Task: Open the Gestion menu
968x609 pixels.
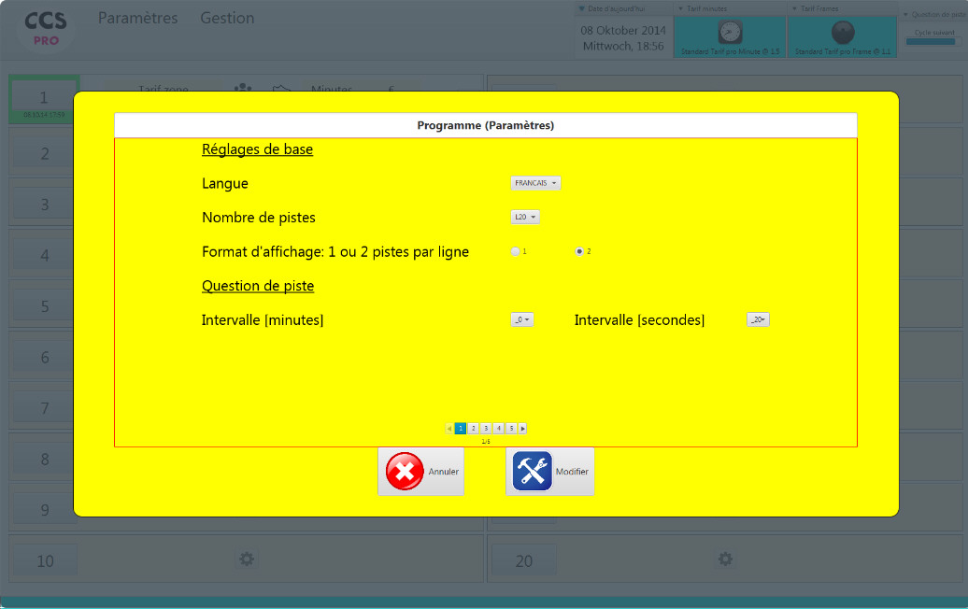Action: point(227,19)
